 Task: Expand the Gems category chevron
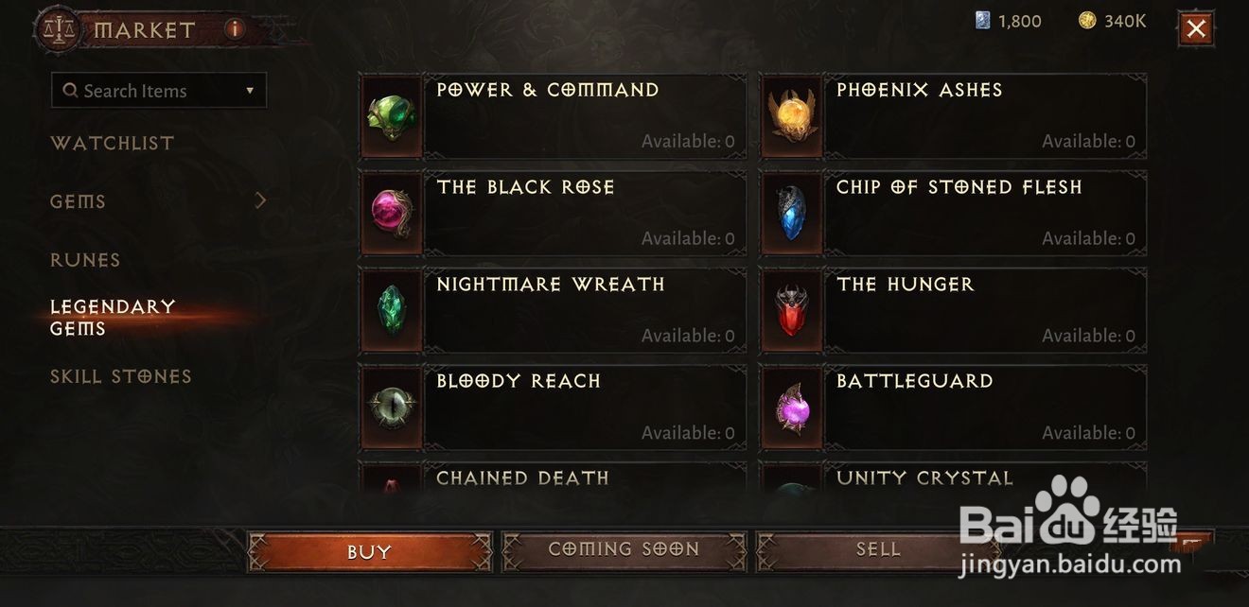261,200
